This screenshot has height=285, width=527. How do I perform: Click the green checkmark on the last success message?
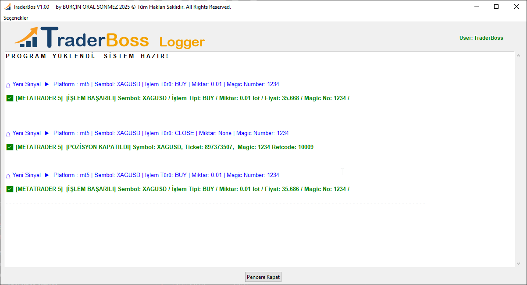click(x=9, y=189)
